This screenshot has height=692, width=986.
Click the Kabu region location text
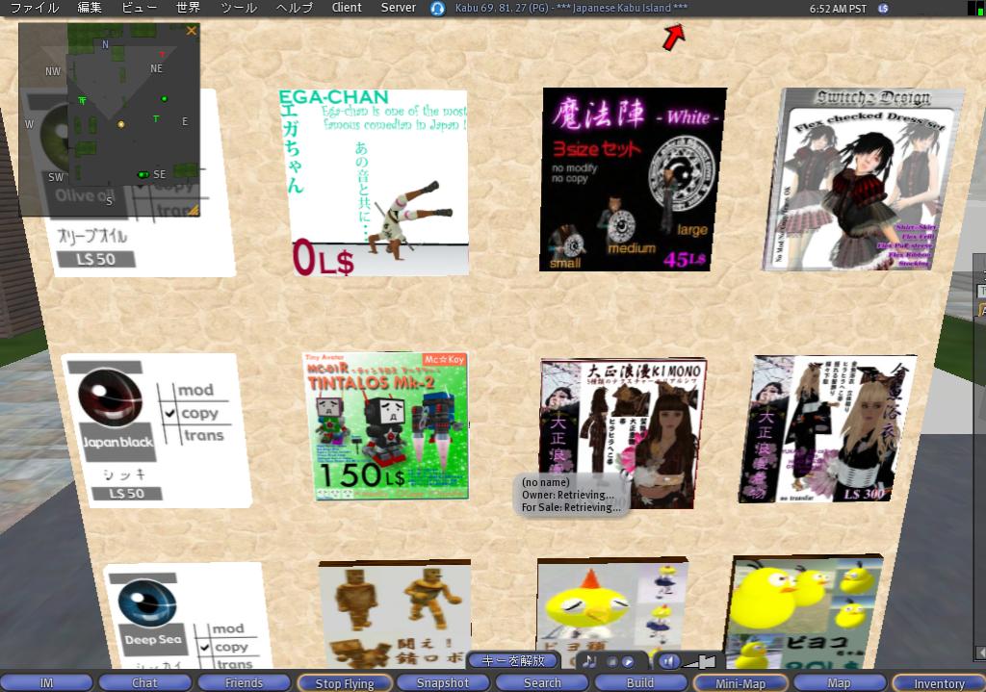coord(570,8)
